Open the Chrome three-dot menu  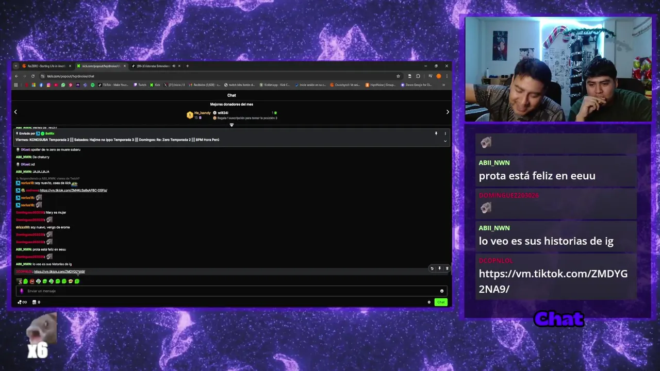click(x=446, y=76)
